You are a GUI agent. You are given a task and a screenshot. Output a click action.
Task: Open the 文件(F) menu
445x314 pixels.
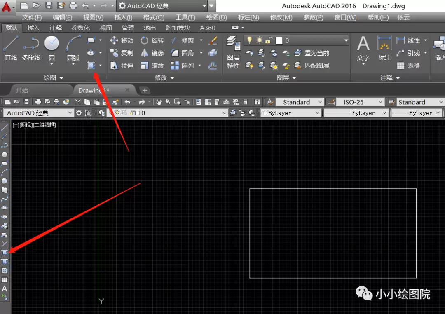(x=32, y=18)
